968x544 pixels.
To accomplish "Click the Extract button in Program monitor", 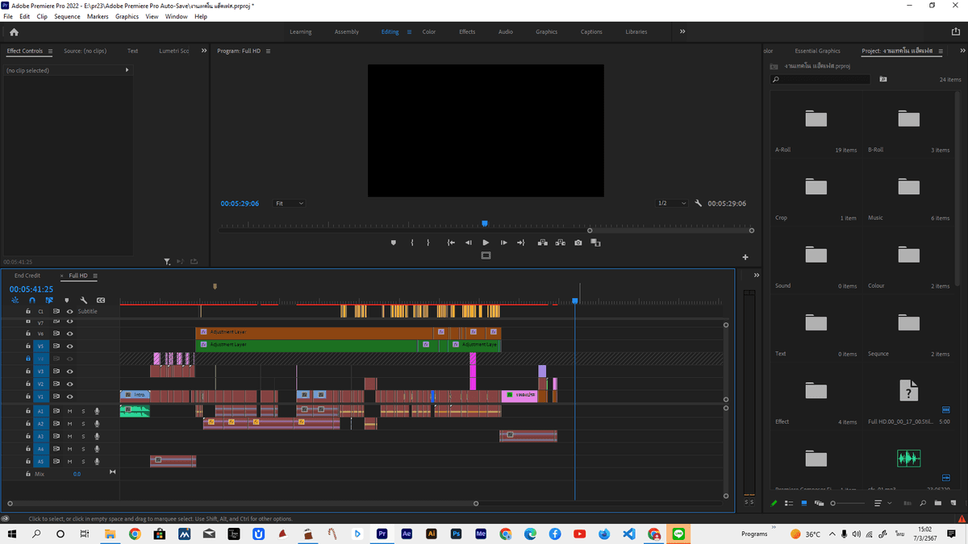I will click(560, 243).
